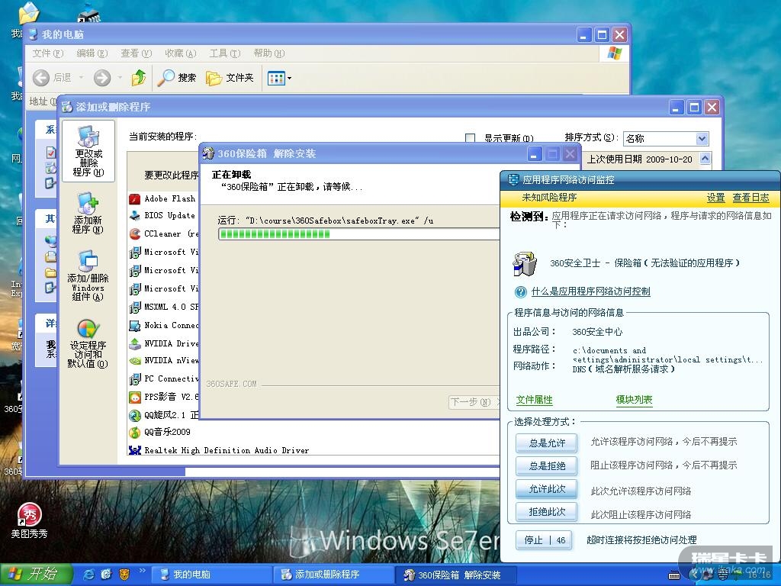Expand the quick launch chevron on taskbar

click(x=142, y=571)
